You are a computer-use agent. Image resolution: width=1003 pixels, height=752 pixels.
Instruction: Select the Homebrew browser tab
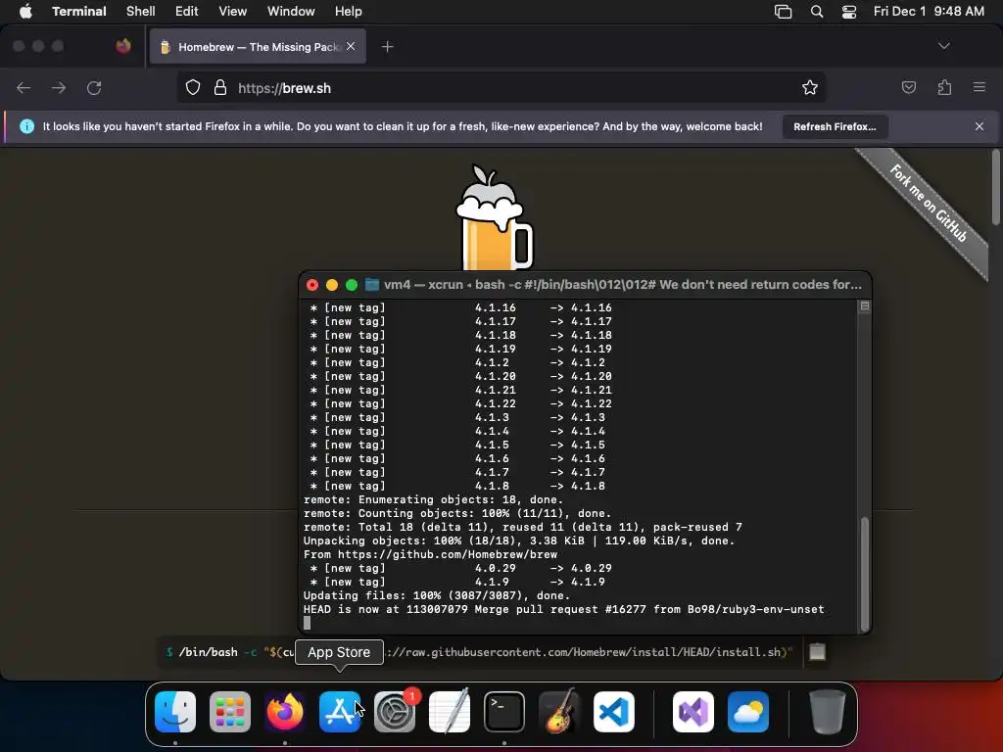258,47
